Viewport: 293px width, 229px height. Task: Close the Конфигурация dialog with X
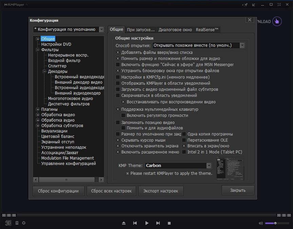coord(250,20)
